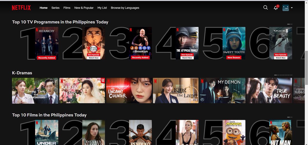Click the K-Dramas row pagination indicator
This screenshot has width=308, height=145.
pos(283,75)
